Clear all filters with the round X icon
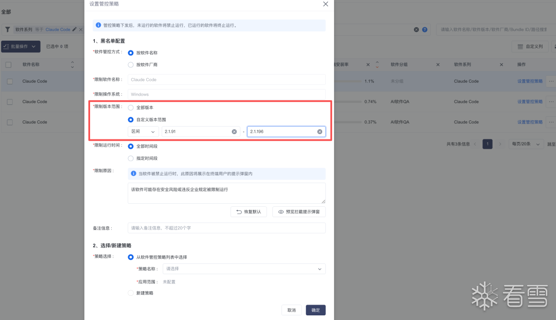This screenshot has width=556, height=320. click(x=416, y=29)
